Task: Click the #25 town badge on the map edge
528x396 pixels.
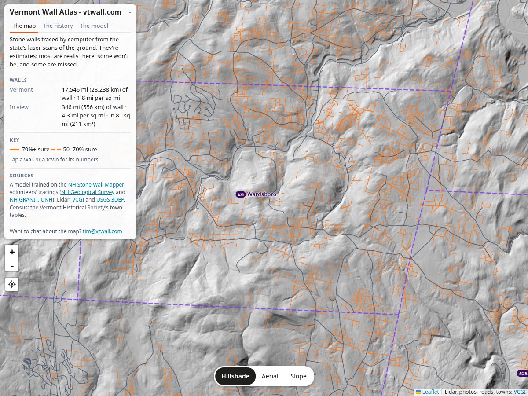Action: click(522, 374)
